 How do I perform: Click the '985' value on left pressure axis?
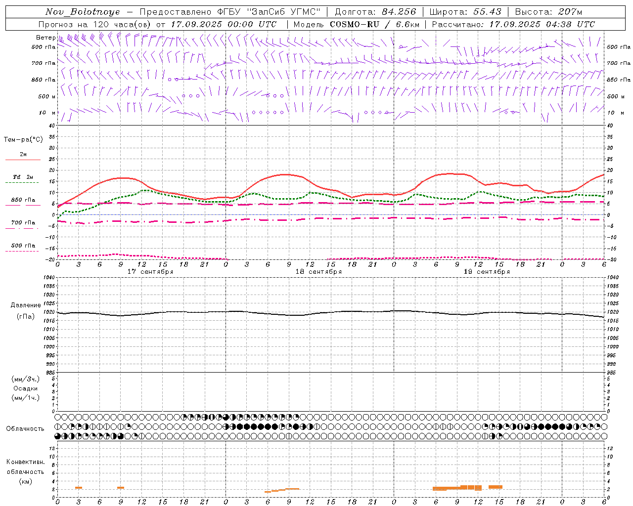coord(50,373)
